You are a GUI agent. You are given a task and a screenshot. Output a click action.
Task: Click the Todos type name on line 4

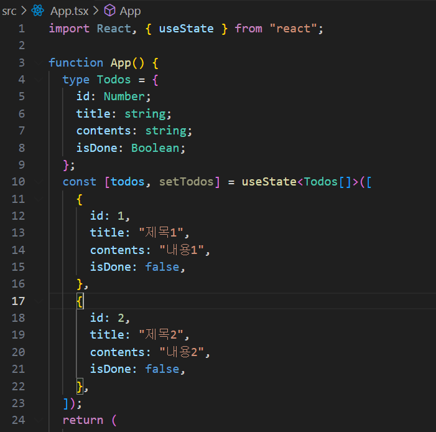coord(114,80)
